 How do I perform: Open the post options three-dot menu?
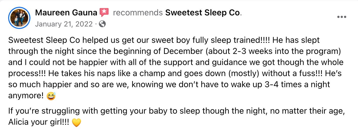[342, 17]
